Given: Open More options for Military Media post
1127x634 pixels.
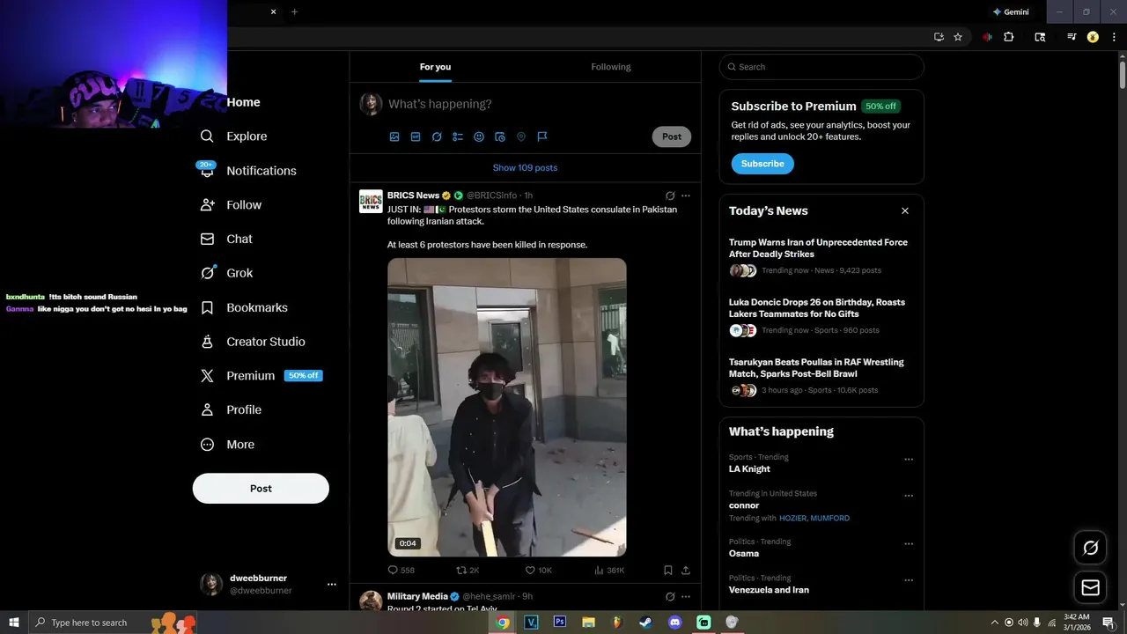Looking at the screenshot, I should pyautogui.click(x=686, y=596).
